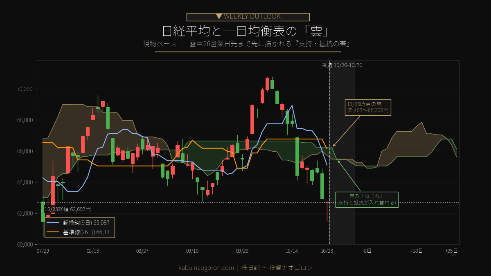
Task: Click legend entry 転換線(9日) 65,087
Action: point(86,223)
